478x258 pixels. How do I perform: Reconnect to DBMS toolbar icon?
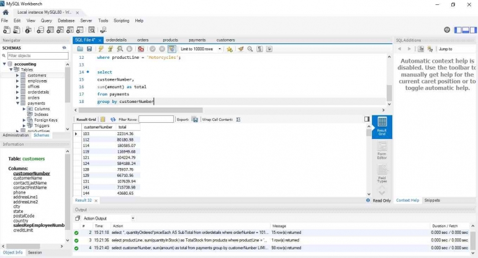click(103, 30)
